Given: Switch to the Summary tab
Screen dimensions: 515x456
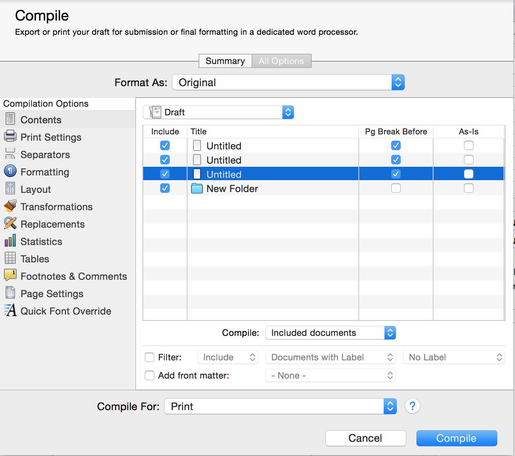Looking at the screenshot, I should (225, 61).
